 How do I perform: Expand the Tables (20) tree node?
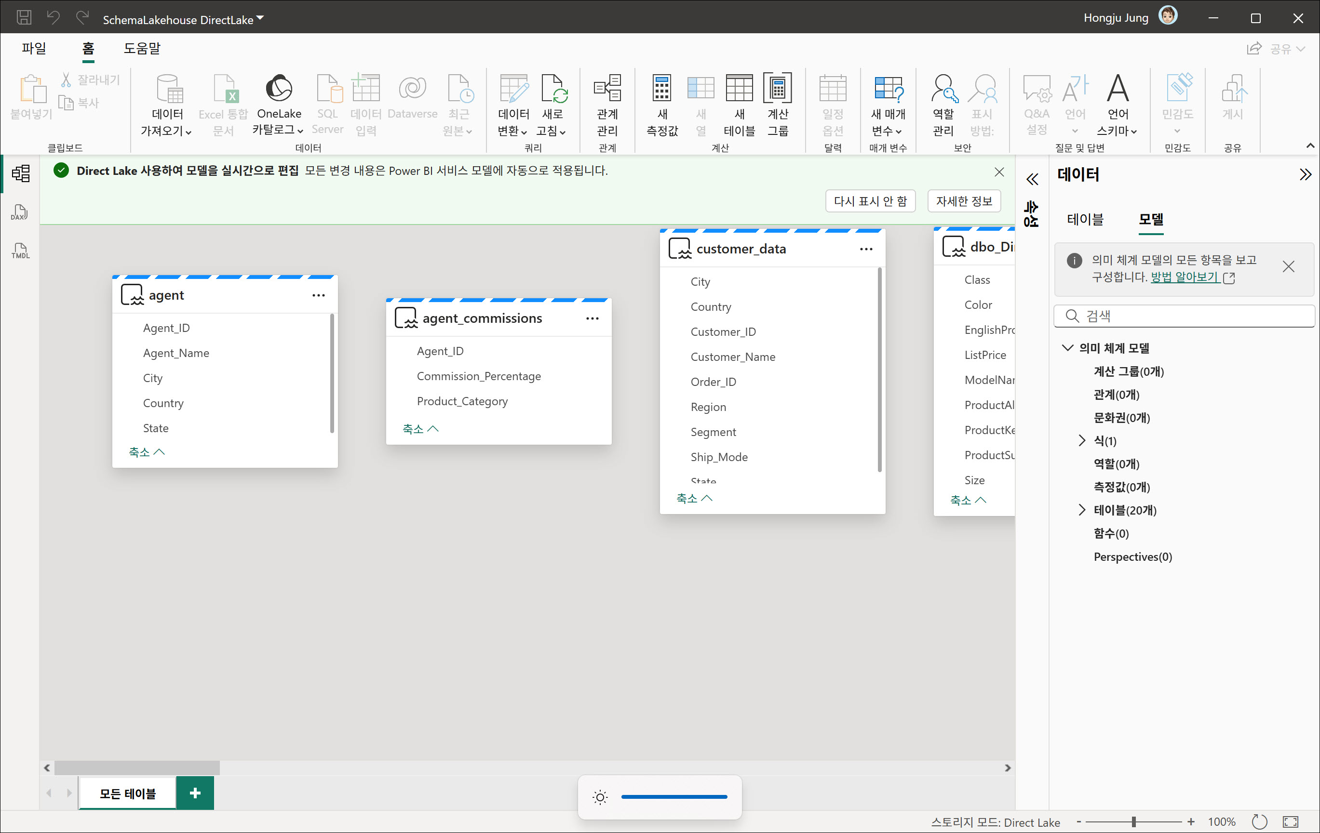[x=1081, y=510]
